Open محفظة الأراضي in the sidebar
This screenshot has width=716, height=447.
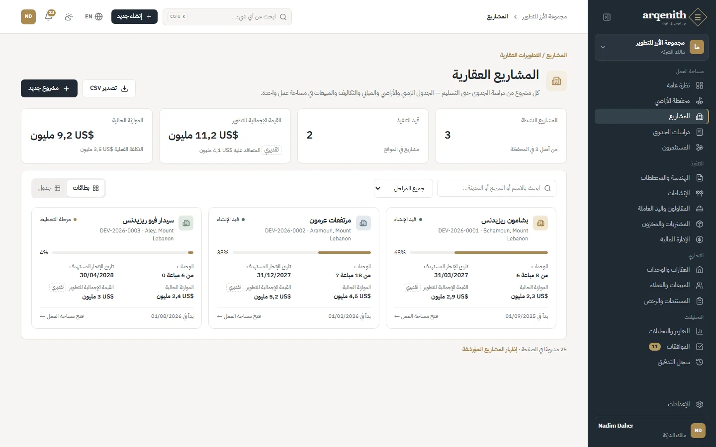651,101
